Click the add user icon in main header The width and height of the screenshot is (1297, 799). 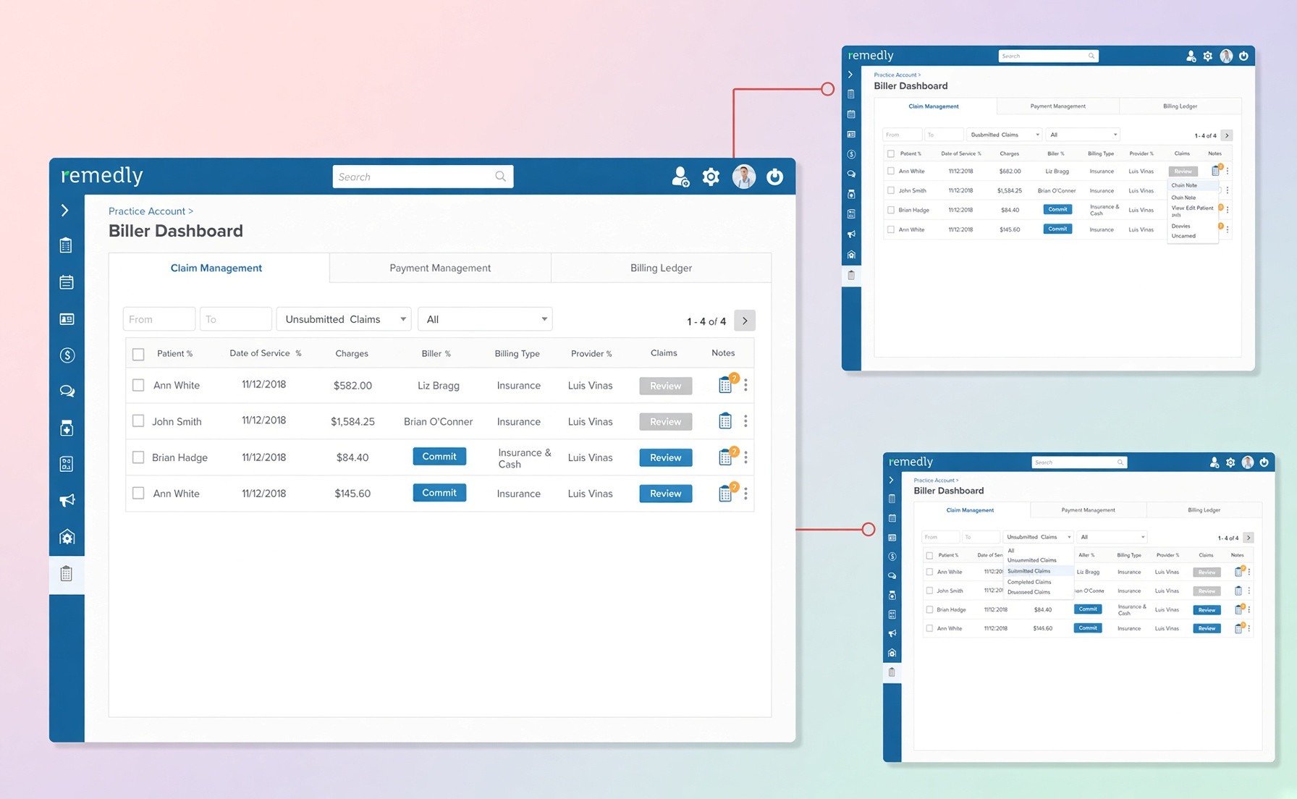click(680, 177)
